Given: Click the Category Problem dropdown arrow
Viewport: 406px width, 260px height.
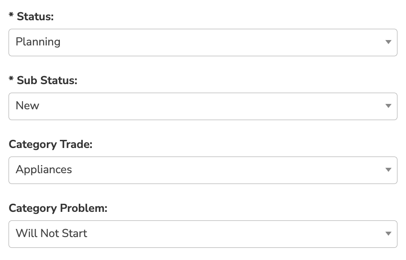Looking at the screenshot, I should pyautogui.click(x=388, y=233).
